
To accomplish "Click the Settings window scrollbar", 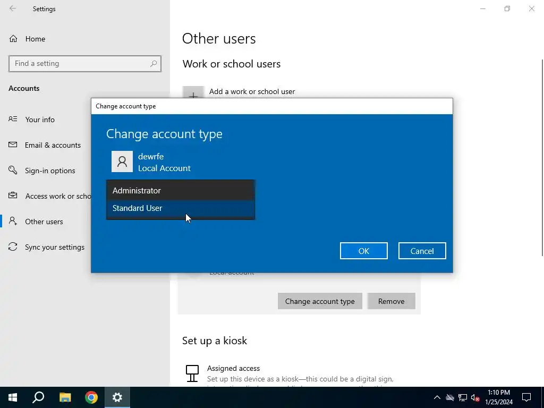I will click(542, 158).
